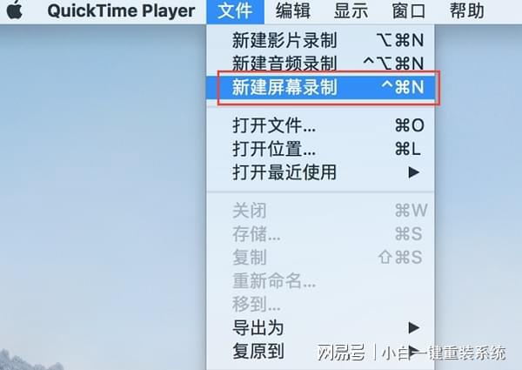This screenshot has width=522, height=370.
Task: Open the 窗口 menu
Action: 409,11
